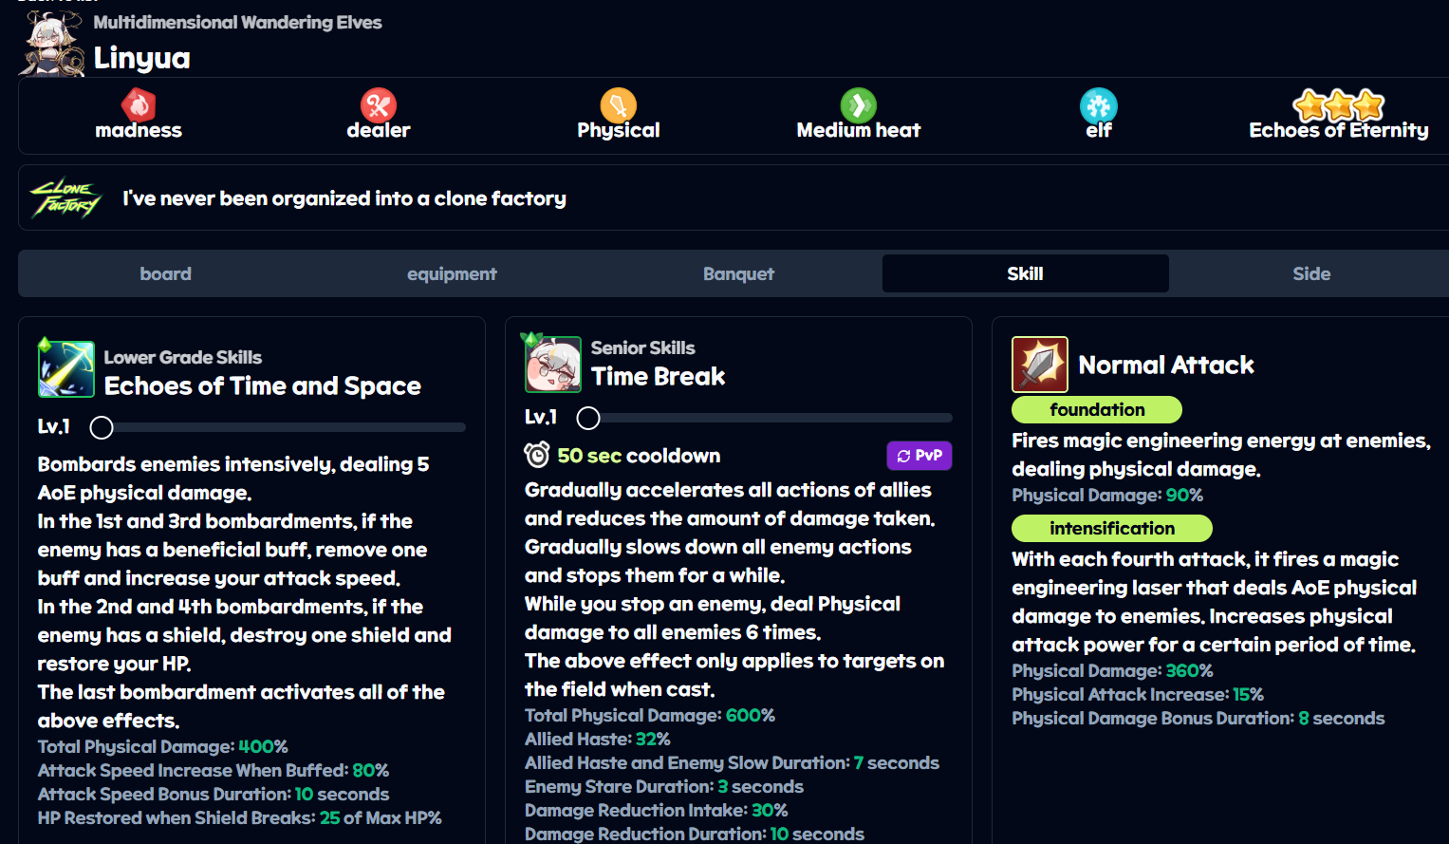Click the cooldown stopwatch icon
Image resolution: width=1449 pixels, height=844 pixels.
(537, 456)
